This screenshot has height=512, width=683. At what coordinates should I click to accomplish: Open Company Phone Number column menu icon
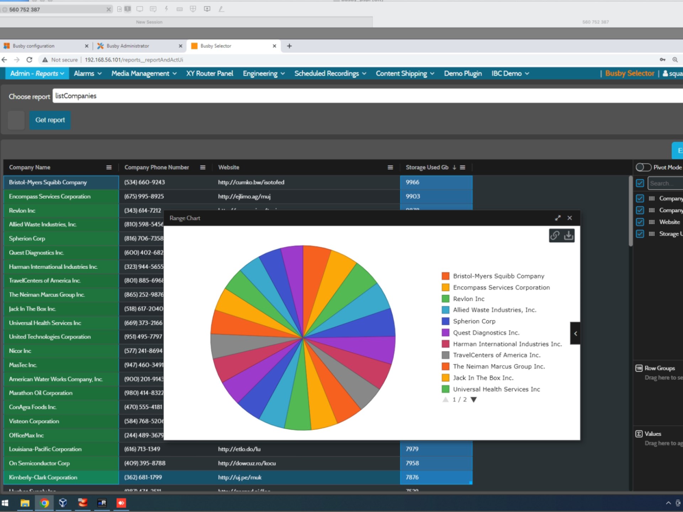coord(203,167)
